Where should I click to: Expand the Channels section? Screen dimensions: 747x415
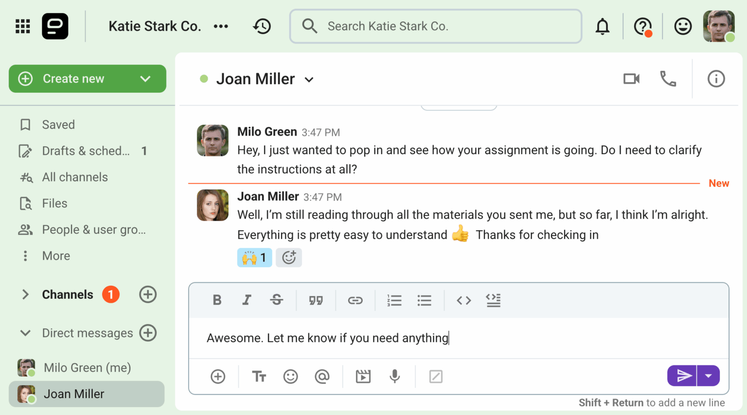tap(25, 294)
